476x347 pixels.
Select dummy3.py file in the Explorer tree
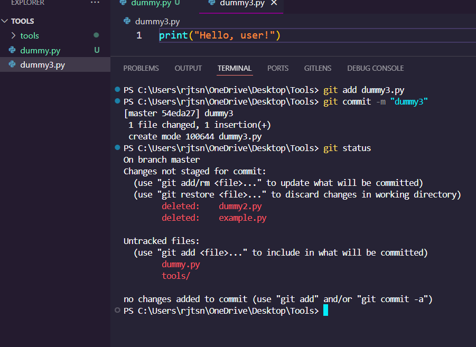pyautogui.click(x=42, y=65)
